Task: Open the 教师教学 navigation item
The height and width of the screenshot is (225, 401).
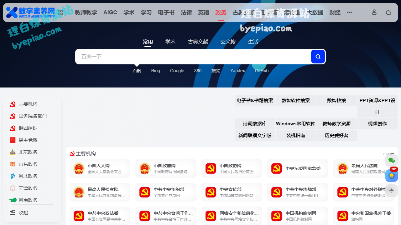Action: (x=86, y=12)
